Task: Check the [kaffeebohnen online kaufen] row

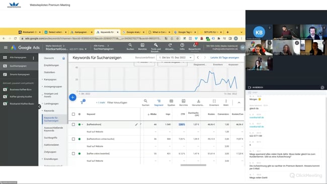Action: pyautogui.click(x=73, y=139)
